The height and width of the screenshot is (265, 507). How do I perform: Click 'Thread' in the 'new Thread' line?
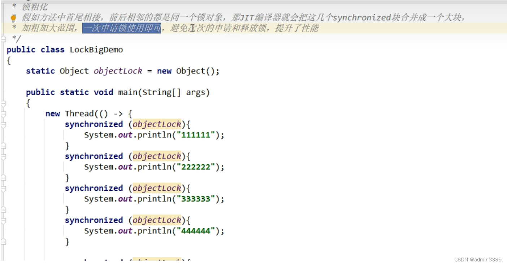[79, 114]
